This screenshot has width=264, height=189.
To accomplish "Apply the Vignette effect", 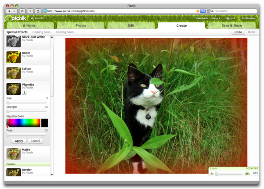I will (x=19, y=141).
